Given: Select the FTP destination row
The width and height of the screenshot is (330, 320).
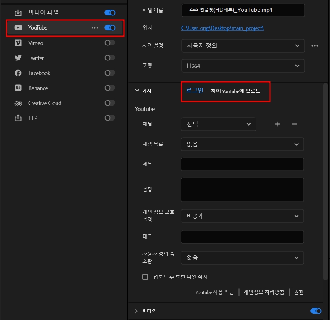Looking at the screenshot, I should (65, 118).
